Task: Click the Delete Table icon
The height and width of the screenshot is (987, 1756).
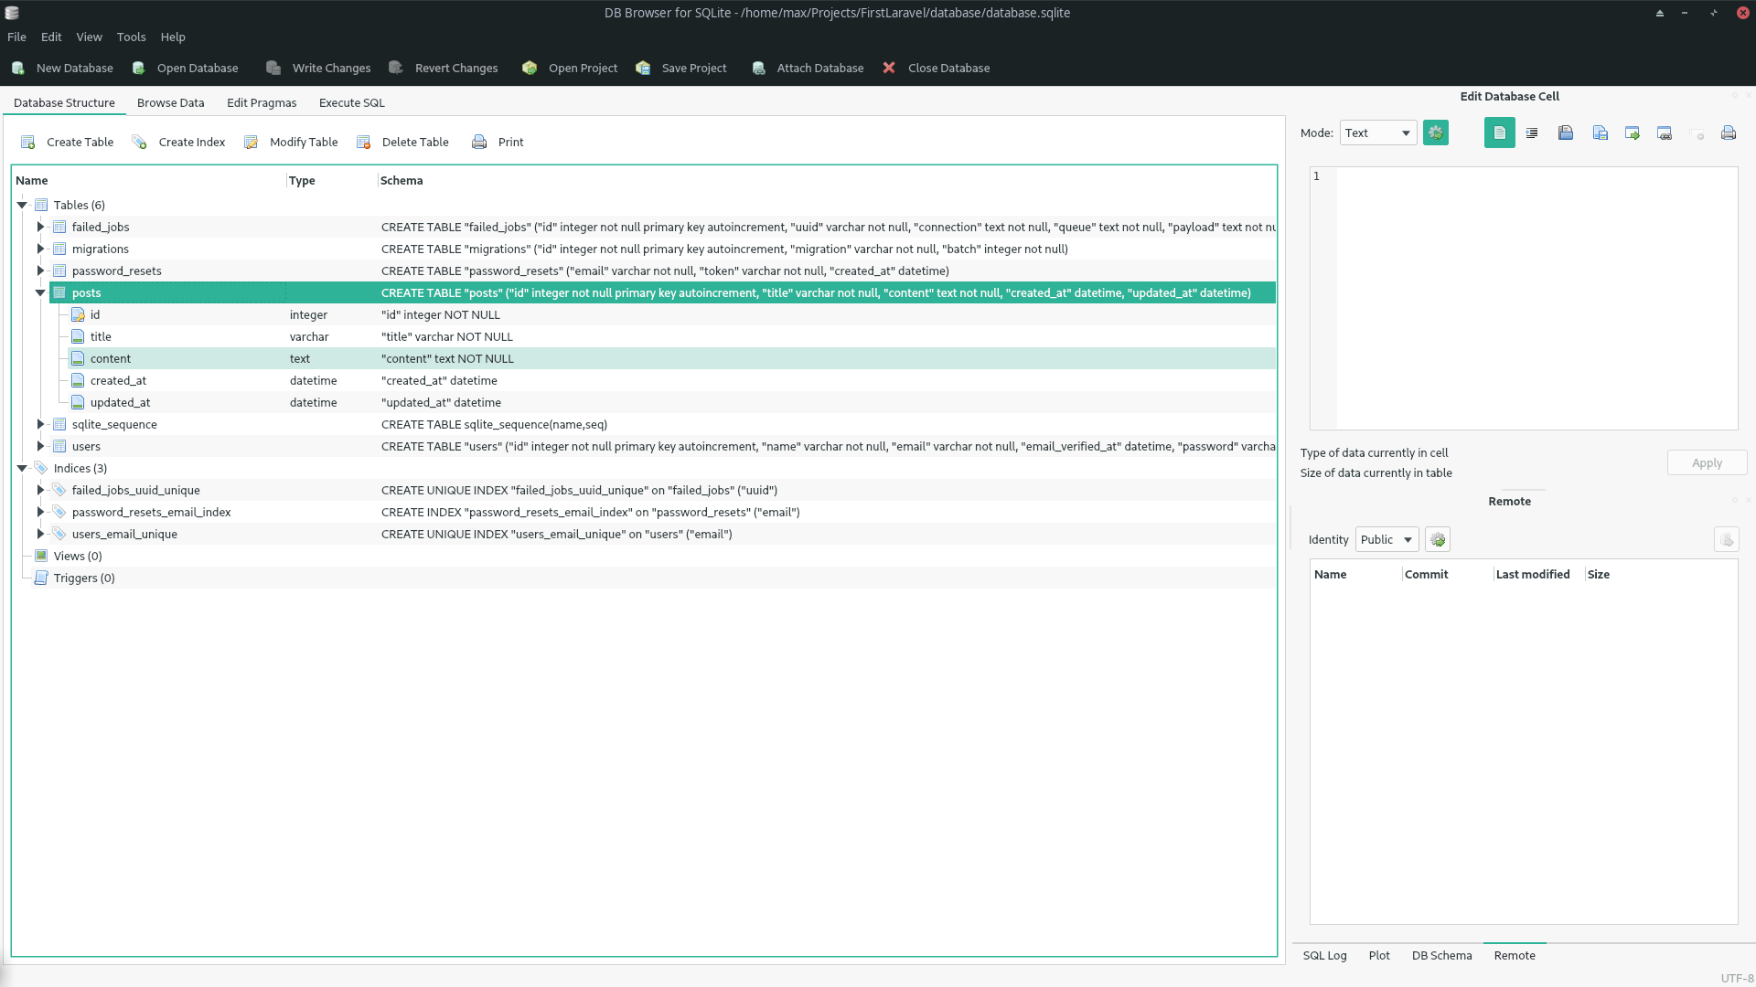Action: coord(403,142)
